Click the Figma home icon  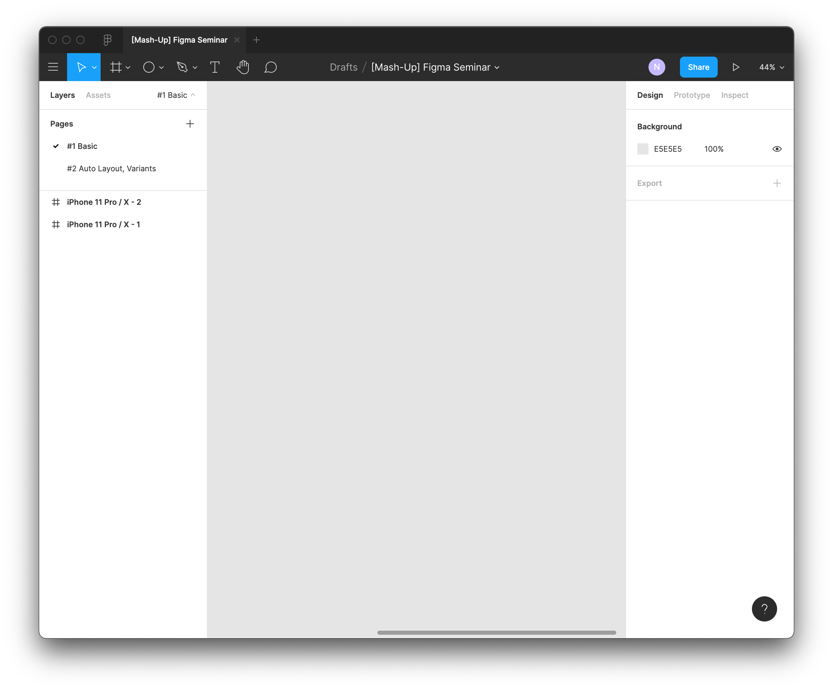coord(108,40)
